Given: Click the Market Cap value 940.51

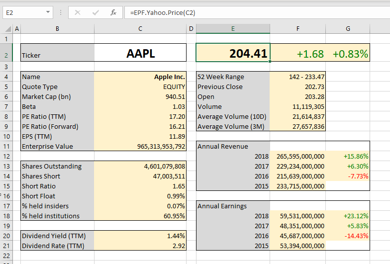Looking at the screenshot, I should tap(140, 96).
